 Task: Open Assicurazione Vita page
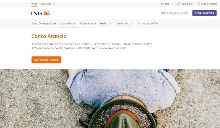(x=148, y=24)
